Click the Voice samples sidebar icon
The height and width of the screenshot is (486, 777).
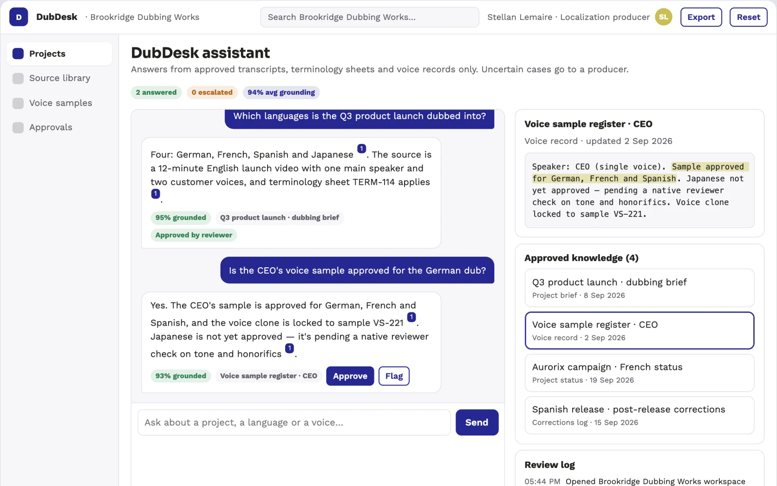point(18,103)
